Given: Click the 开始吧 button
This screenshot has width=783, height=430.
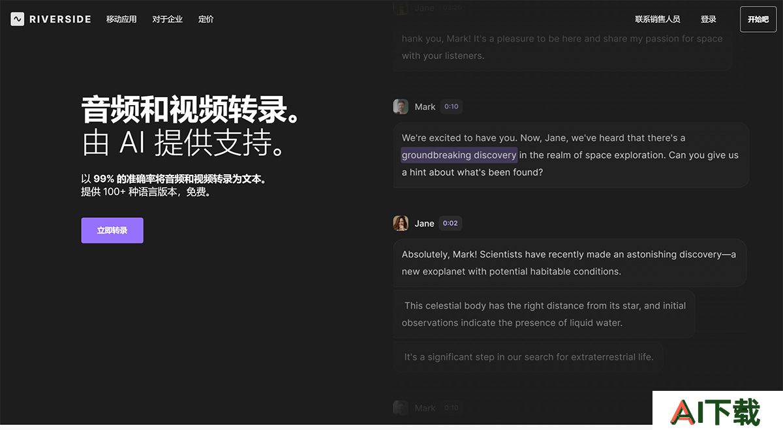Looking at the screenshot, I should click(758, 20).
